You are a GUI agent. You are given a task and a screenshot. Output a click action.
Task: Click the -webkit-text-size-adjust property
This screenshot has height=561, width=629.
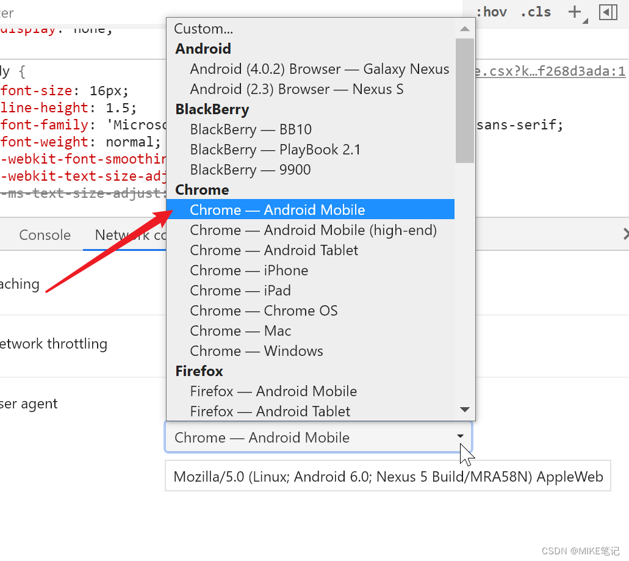click(83, 176)
